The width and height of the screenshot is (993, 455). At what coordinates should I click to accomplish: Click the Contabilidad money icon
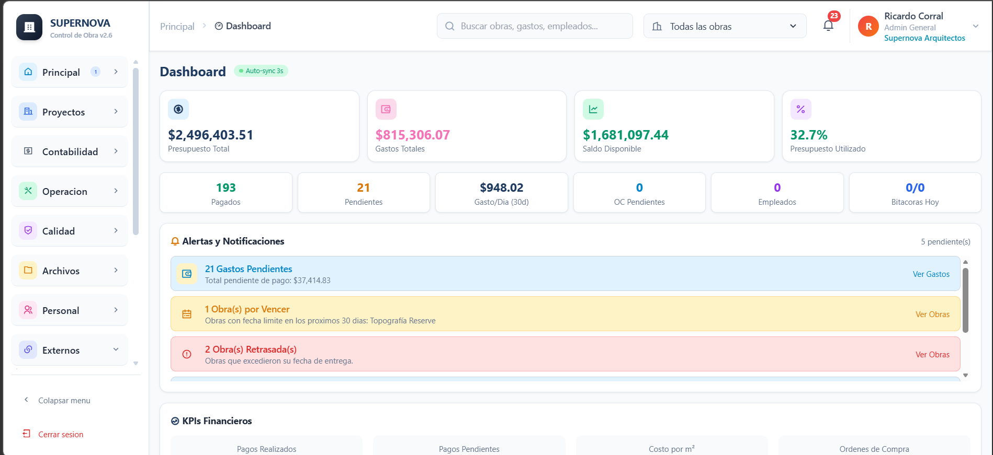[x=28, y=151]
